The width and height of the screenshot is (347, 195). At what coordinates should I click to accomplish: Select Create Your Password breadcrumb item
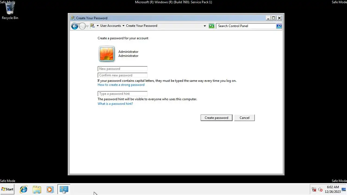(x=142, y=26)
